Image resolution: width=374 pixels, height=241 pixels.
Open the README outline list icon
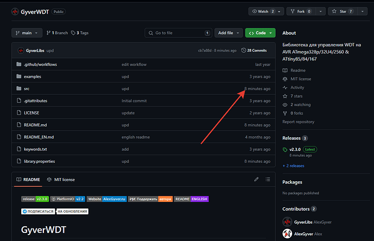click(x=268, y=179)
